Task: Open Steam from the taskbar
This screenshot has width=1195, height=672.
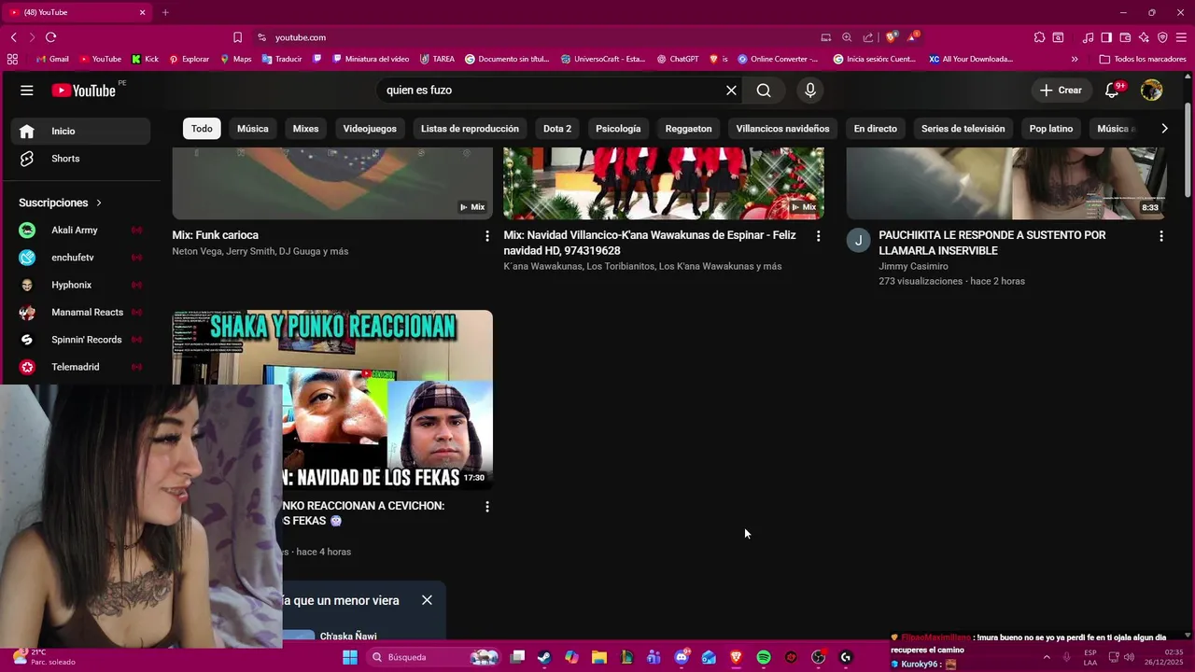Action: 544,657
